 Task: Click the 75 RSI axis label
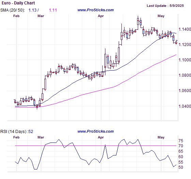[x=181, y=141]
